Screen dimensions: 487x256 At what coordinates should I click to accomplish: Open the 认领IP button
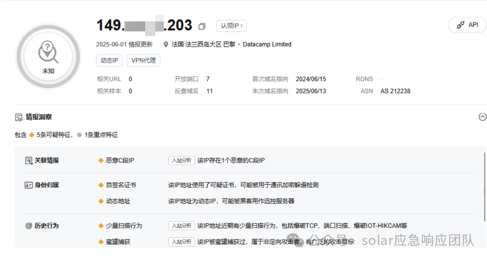point(231,26)
